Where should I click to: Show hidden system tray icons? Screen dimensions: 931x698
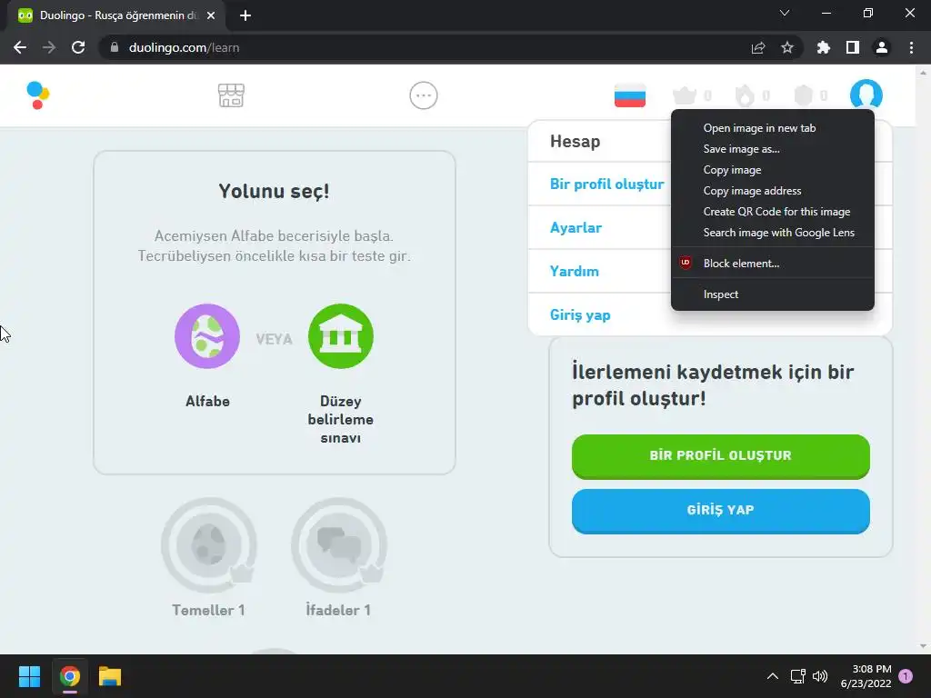coord(773,676)
